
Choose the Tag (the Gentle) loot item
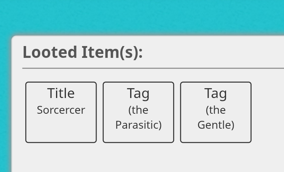point(216,112)
